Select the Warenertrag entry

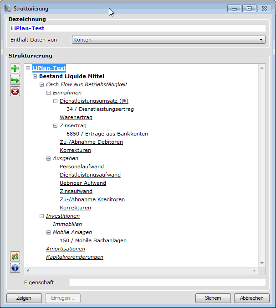pyautogui.click(x=76, y=117)
